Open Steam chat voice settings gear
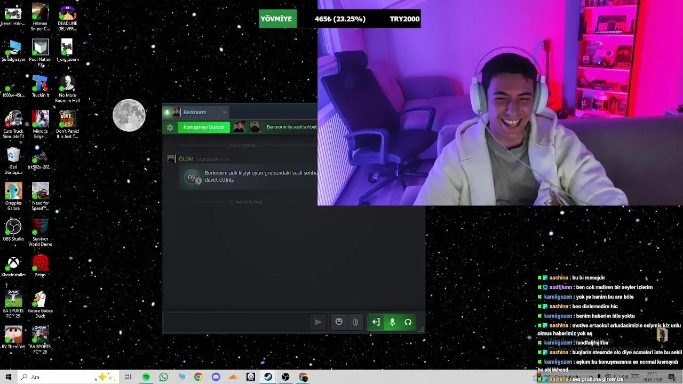The width and height of the screenshot is (683, 384). coord(170,127)
